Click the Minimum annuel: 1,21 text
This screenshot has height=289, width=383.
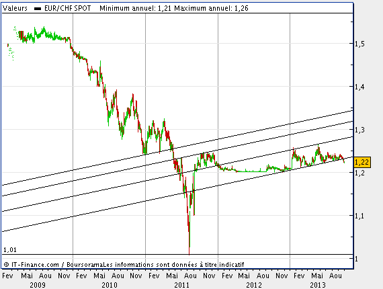click(x=136, y=8)
